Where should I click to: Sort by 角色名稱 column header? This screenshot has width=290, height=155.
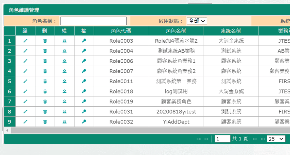[x=176, y=31]
